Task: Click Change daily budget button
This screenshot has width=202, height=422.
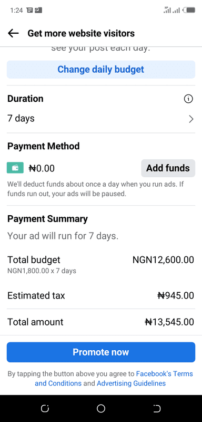Action: [101, 70]
